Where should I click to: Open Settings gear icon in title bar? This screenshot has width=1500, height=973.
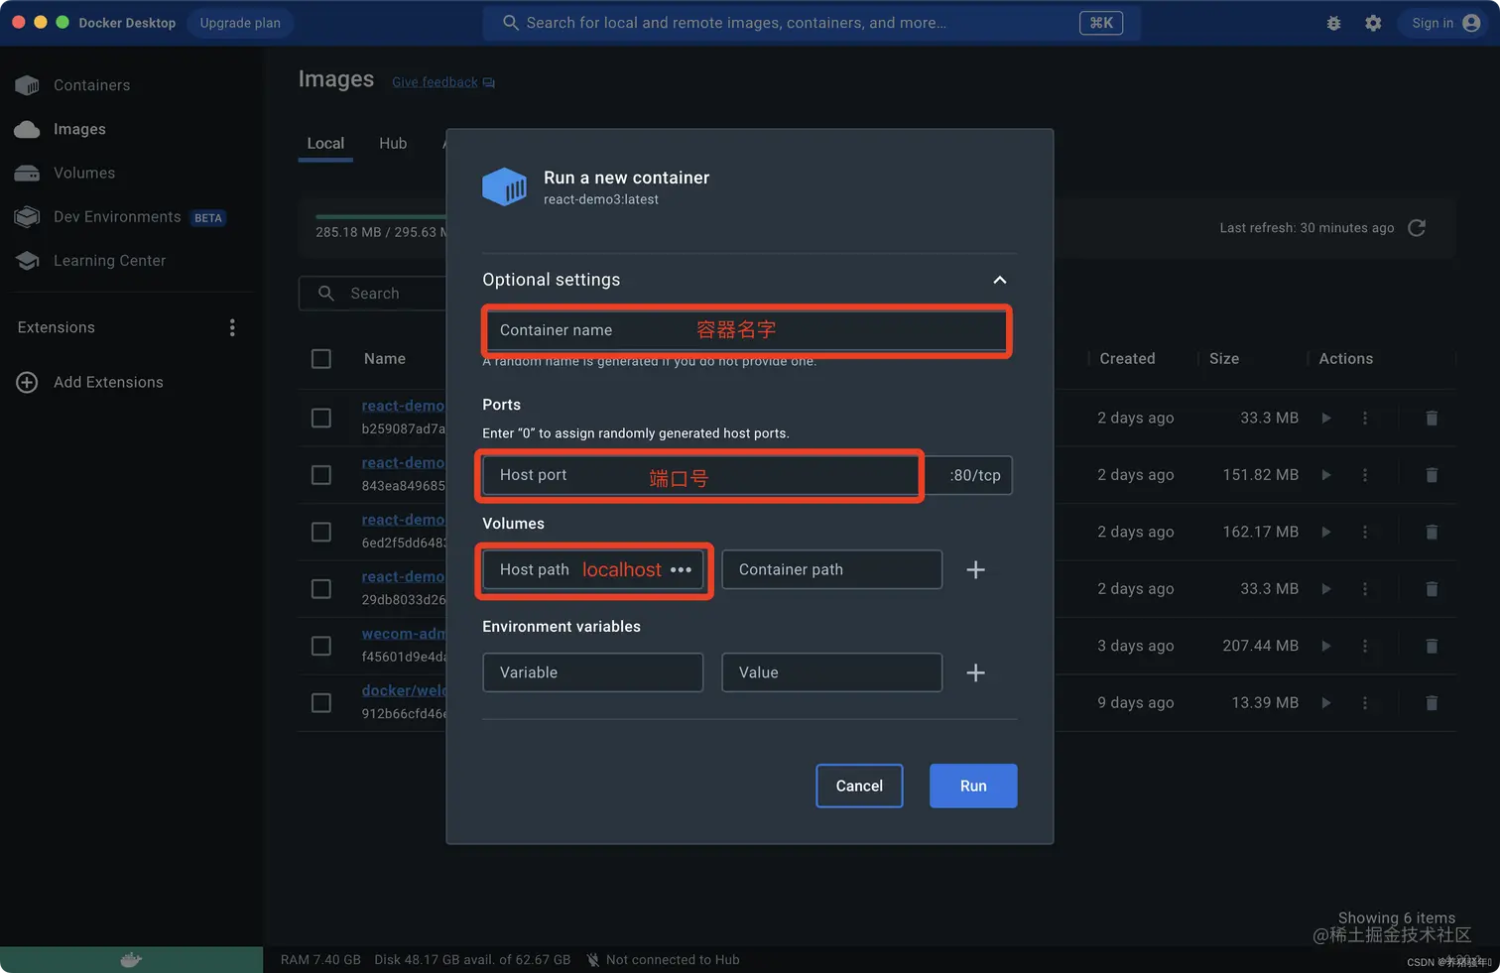(1373, 23)
